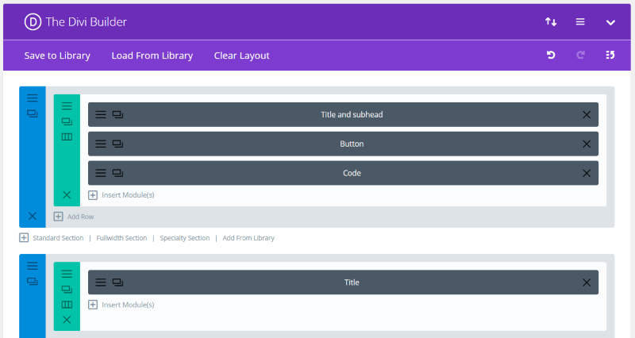The width and height of the screenshot is (635, 338).
Task: Select the Button module bar
Action: pyautogui.click(x=344, y=144)
